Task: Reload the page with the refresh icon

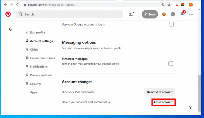Action: point(18,5)
